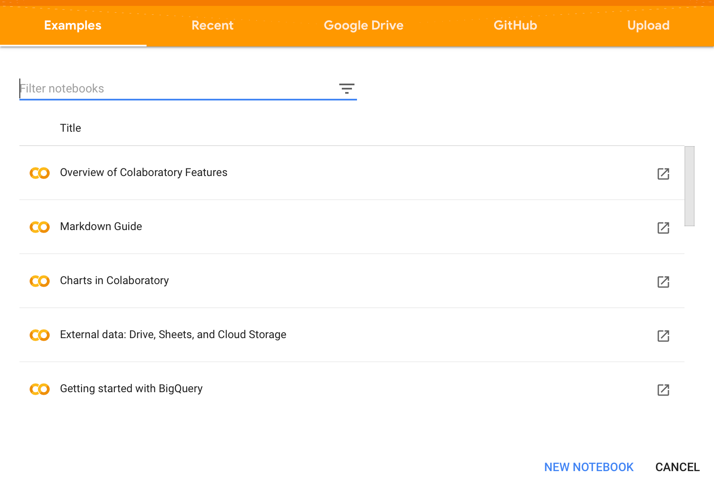Image resolution: width=714 pixels, height=488 pixels.
Task: Select the Examples tab
Action: (73, 25)
